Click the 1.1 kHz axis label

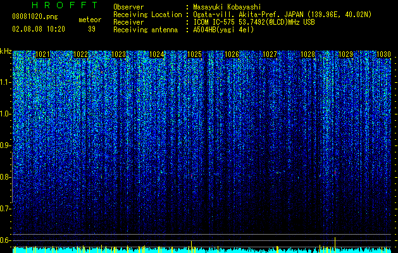(x=6, y=82)
